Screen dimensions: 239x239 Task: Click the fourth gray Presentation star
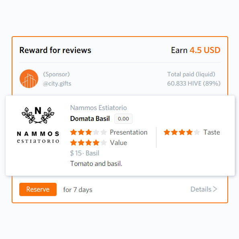pyautogui.click(x=96, y=132)
